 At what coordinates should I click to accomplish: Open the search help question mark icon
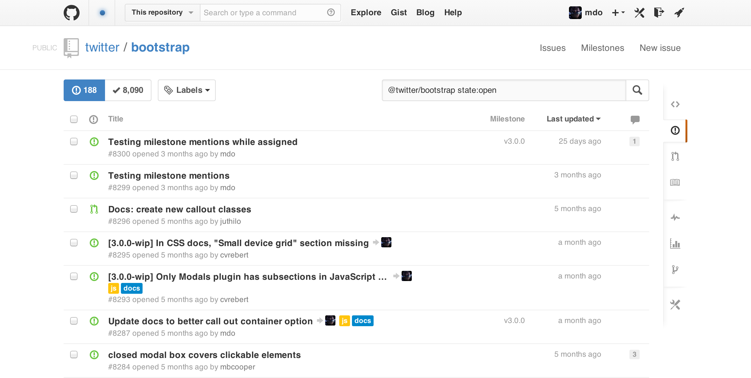[x=331, y=12]
